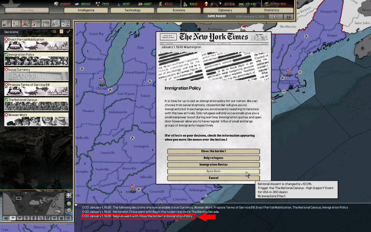
Task: Cancel the Immigration Policy dialog
Action: click(x=214, y=178)
